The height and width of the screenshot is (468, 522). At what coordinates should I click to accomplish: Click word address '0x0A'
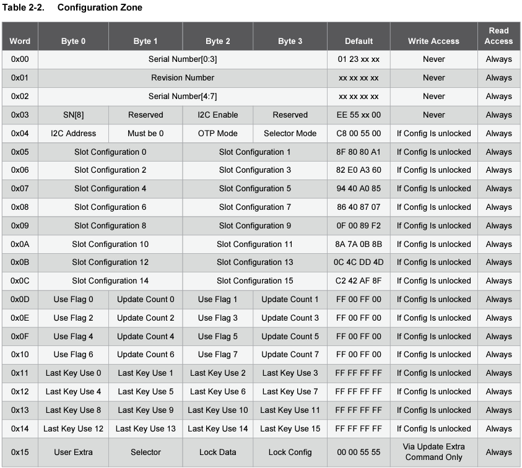click(x=20, y=245)
